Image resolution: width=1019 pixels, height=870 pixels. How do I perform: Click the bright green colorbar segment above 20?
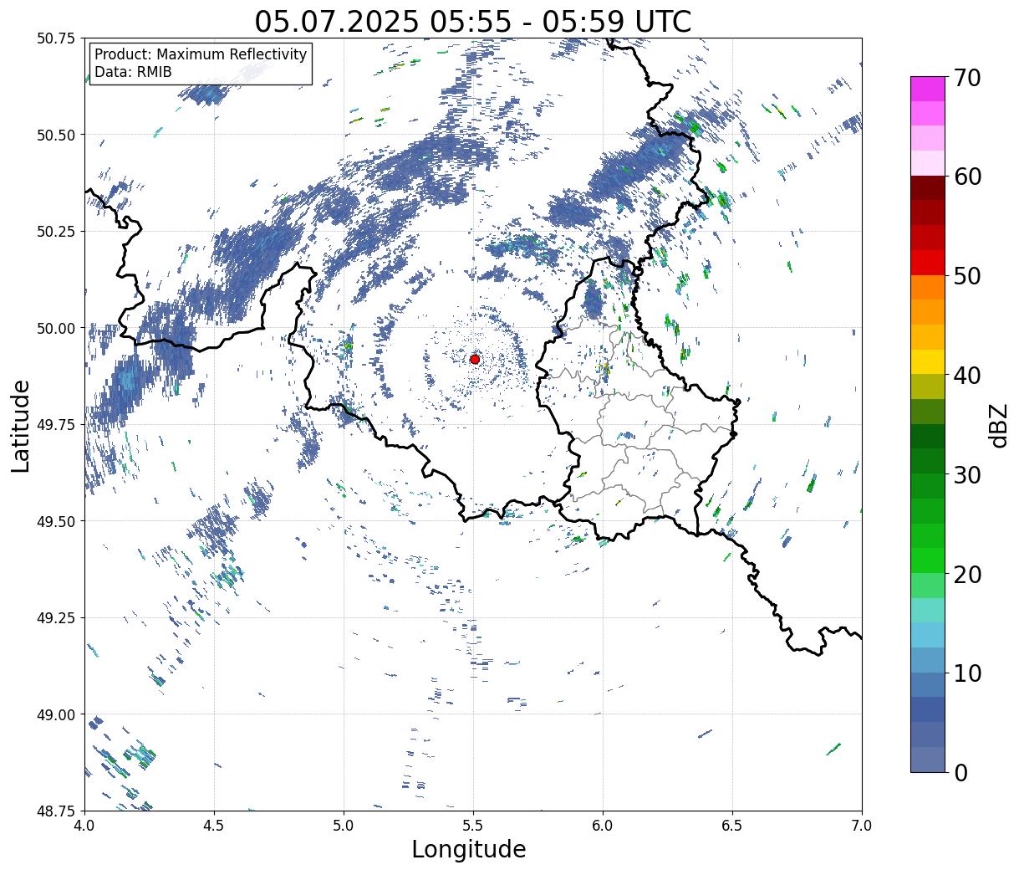(x=928, y=560)
